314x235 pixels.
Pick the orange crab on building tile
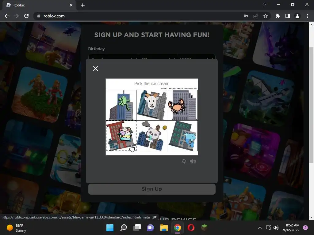click(182, 105)
